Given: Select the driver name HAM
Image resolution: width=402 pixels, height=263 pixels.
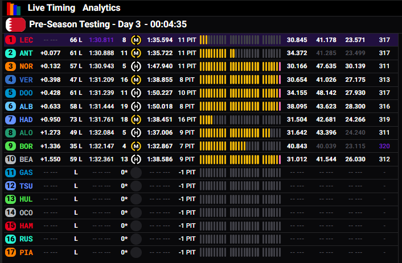Looking at the screenshot, I should coord(26,226).
